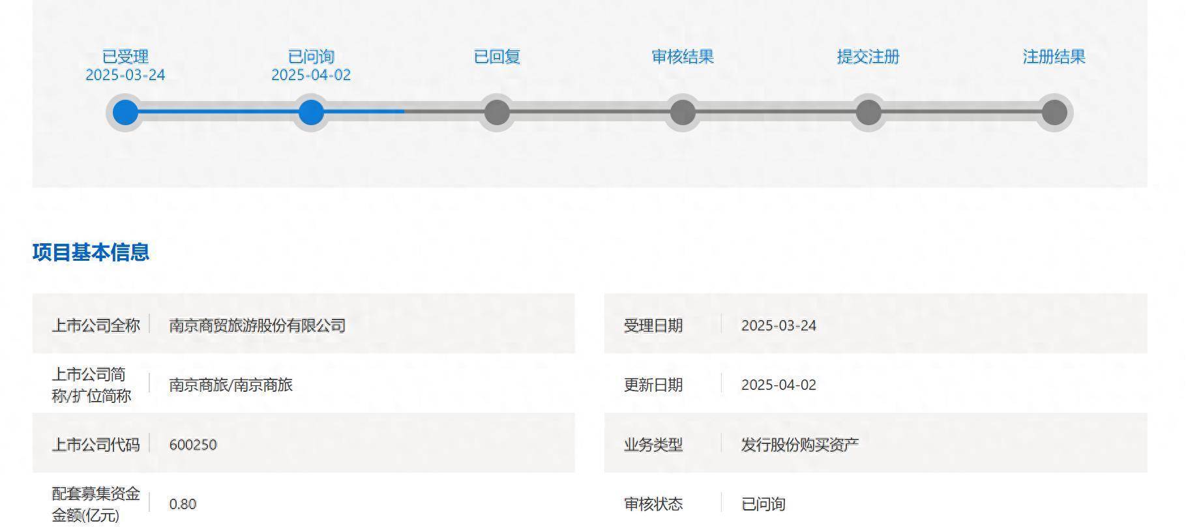Select the gray 审核结果 stage circle

pyautogui.click(x=683, y=112)
